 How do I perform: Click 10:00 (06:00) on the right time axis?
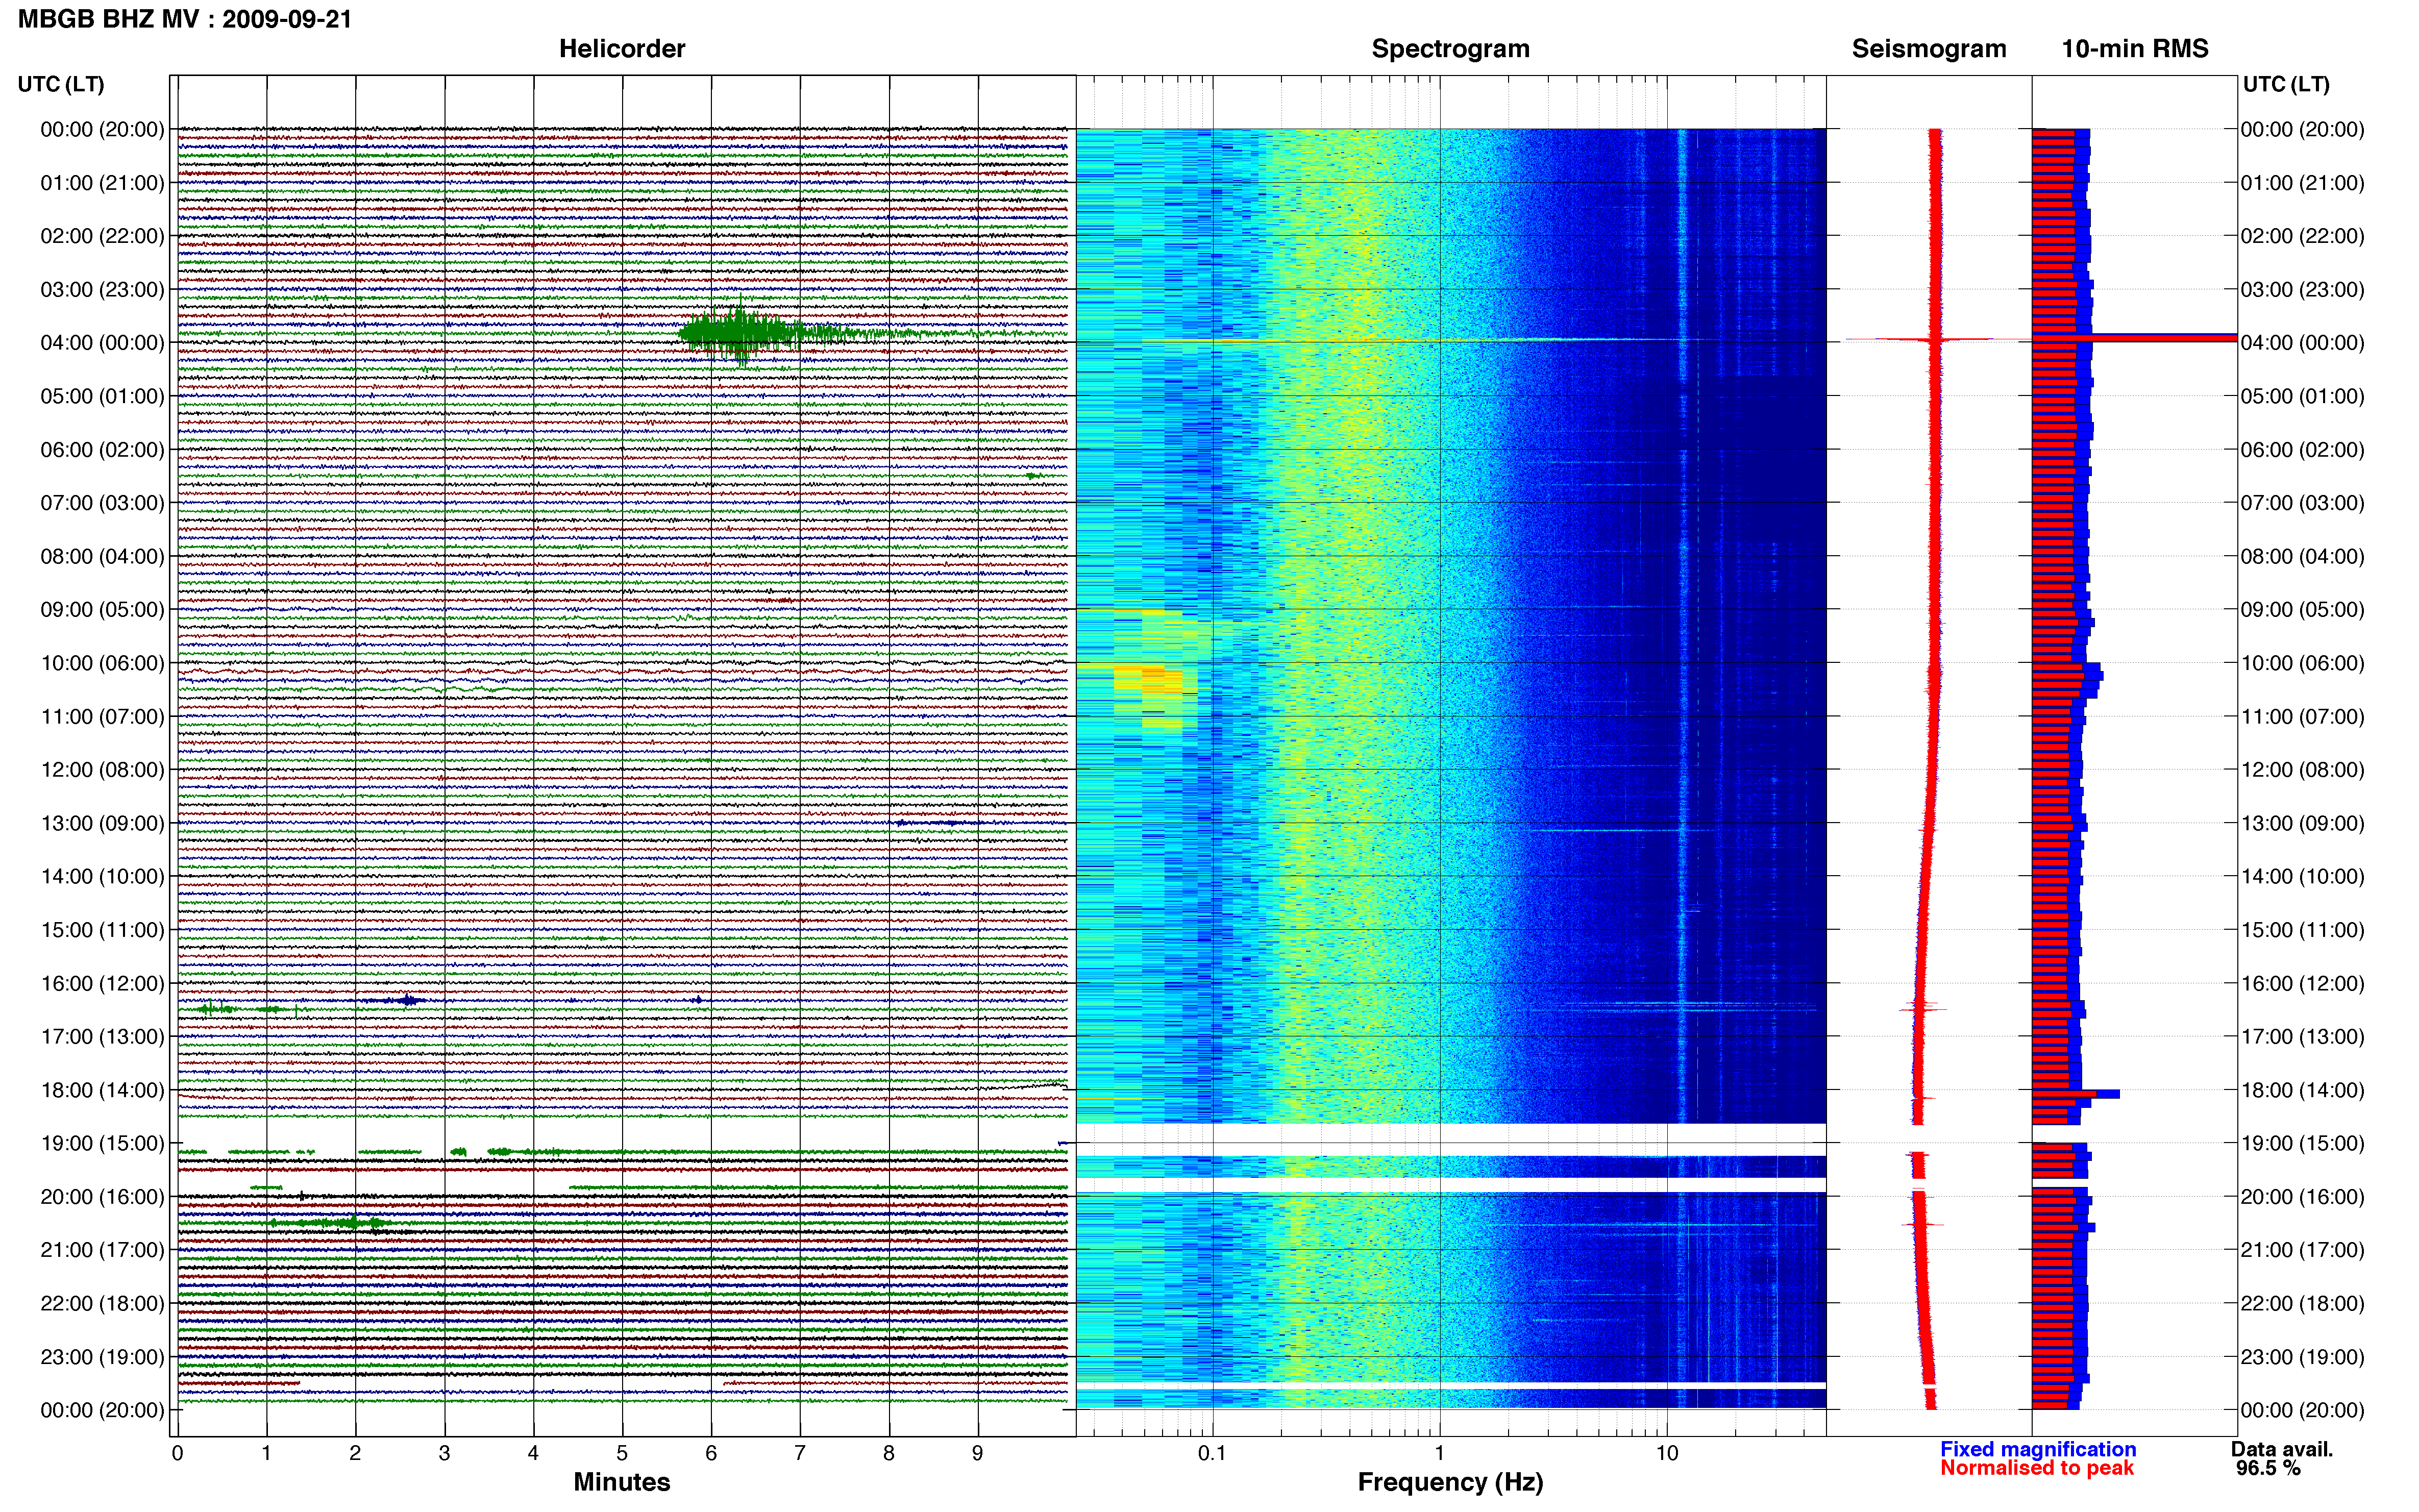(2302, 663)
